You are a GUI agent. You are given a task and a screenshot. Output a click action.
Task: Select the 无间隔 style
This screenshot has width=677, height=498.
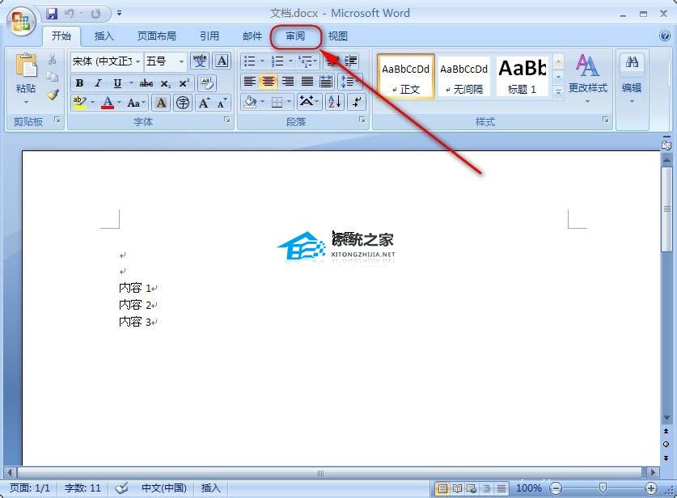[x=463, y=77]
